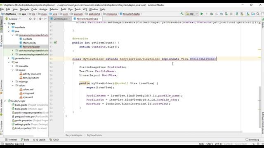The height and width of the screenshot is (148, 264).
Task: Collapse the app module in project tree
Action: pyautogui.click(x=5, y=23)
